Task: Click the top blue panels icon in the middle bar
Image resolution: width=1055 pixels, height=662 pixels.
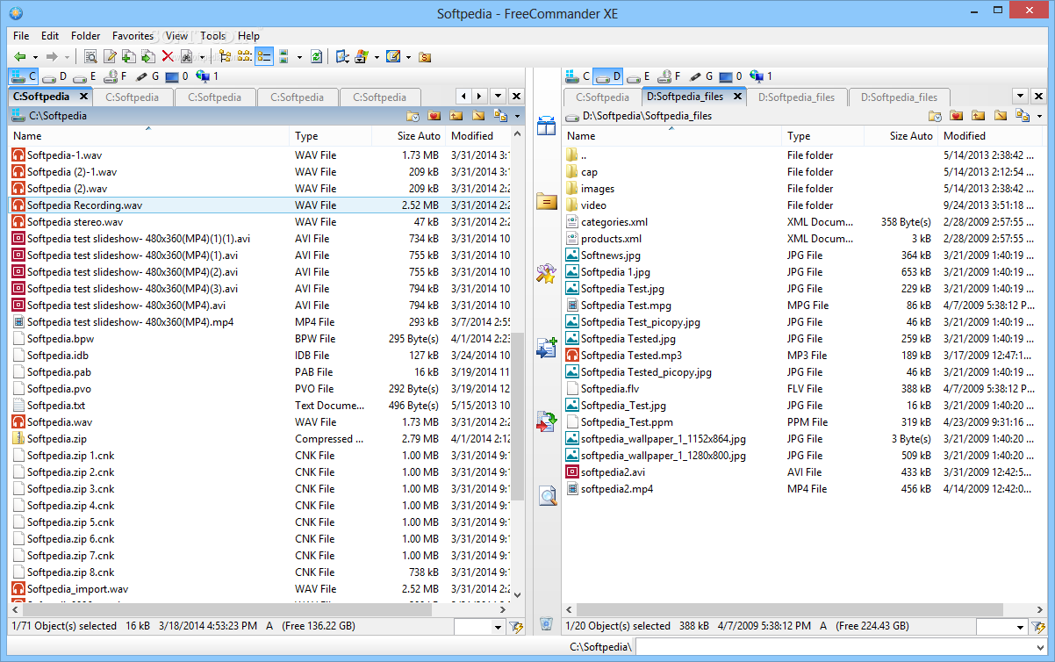Action: click(547, 125)
